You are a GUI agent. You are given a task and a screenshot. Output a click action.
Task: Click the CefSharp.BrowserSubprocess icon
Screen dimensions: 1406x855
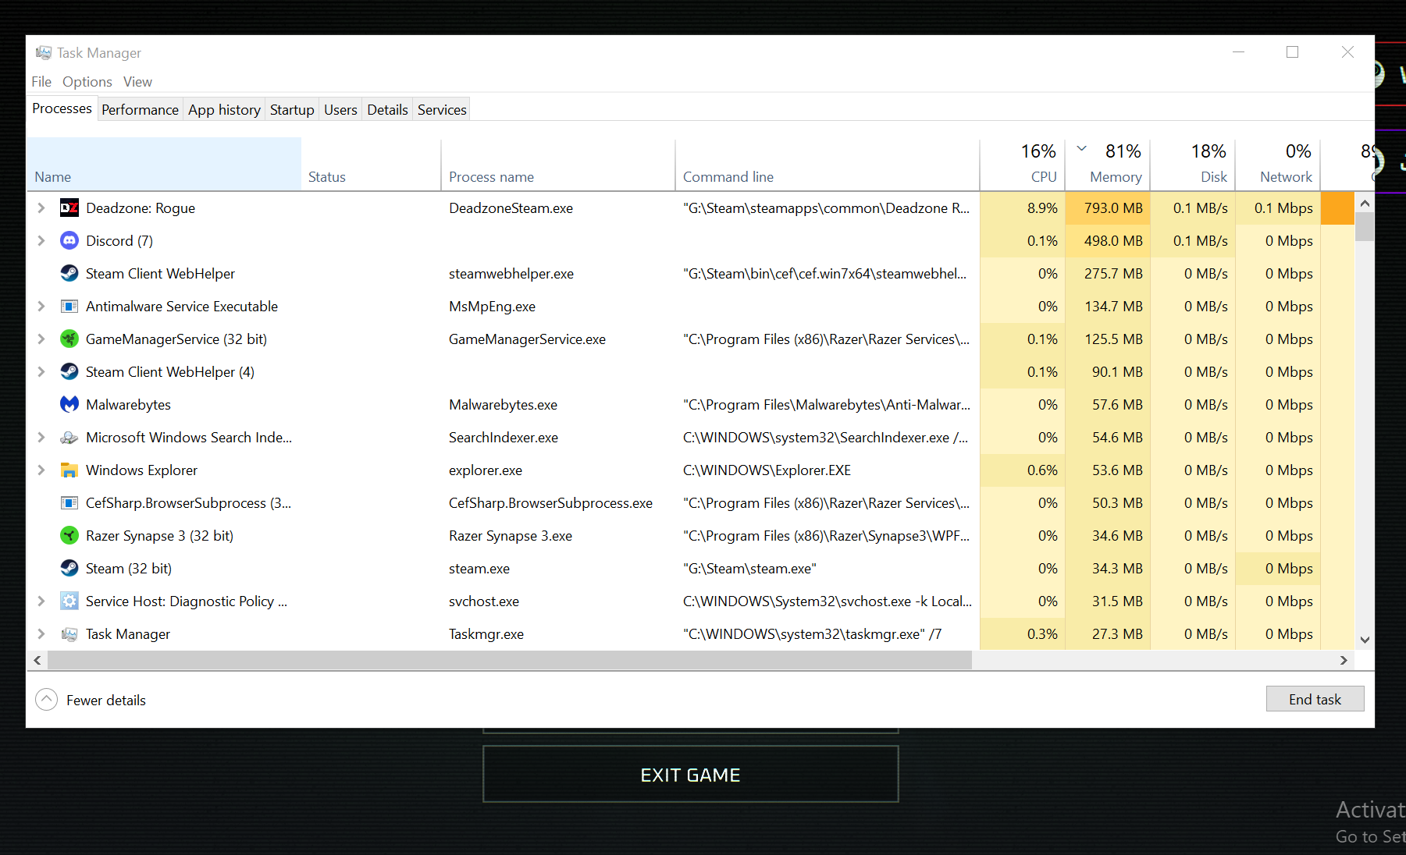pyautogui.click(x=69, y=502)
